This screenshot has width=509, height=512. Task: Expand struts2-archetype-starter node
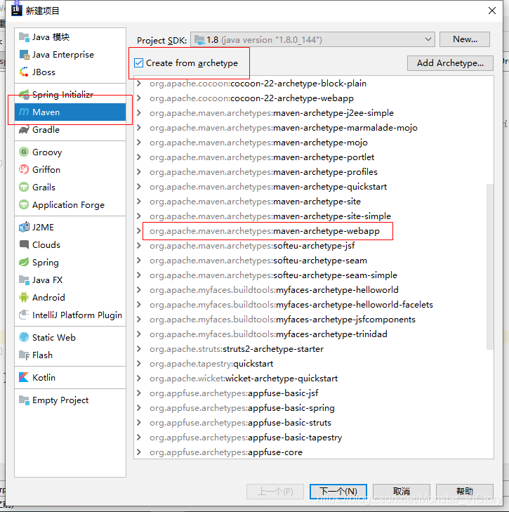139,349
